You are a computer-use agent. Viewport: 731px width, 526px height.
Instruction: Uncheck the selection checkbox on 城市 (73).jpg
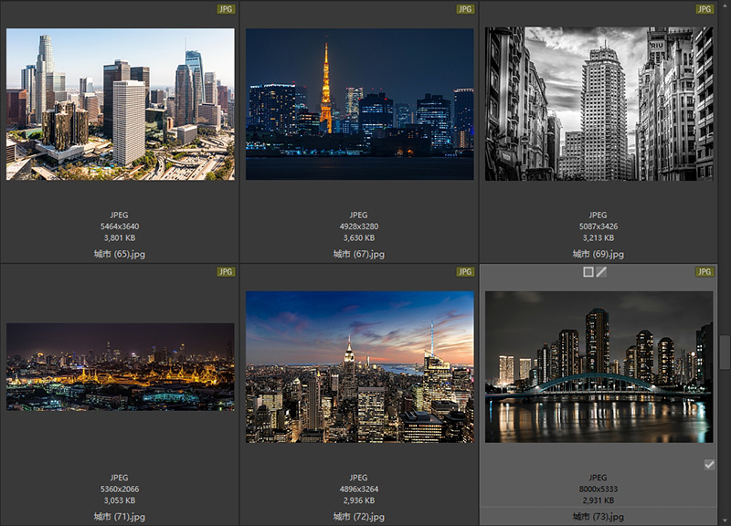pyautogui.click(x=712, y=463)
